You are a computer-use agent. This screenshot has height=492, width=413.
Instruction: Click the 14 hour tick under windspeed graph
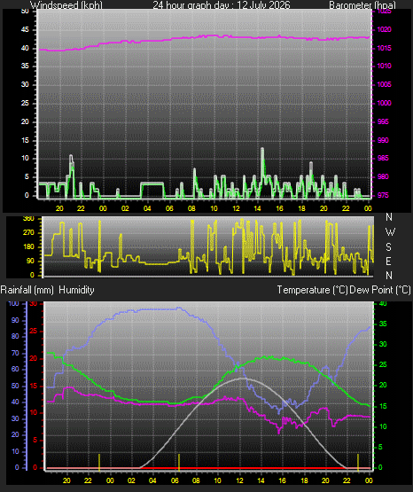click(257, 208)
